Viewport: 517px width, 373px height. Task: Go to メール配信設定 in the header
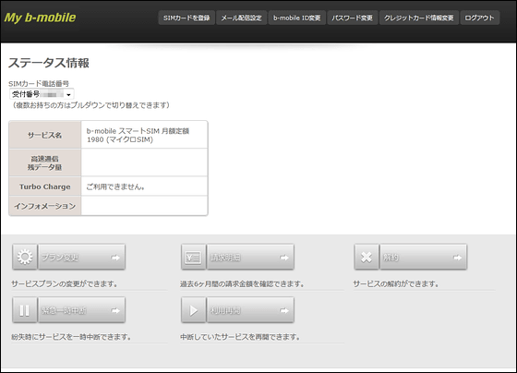pos(241,18)
